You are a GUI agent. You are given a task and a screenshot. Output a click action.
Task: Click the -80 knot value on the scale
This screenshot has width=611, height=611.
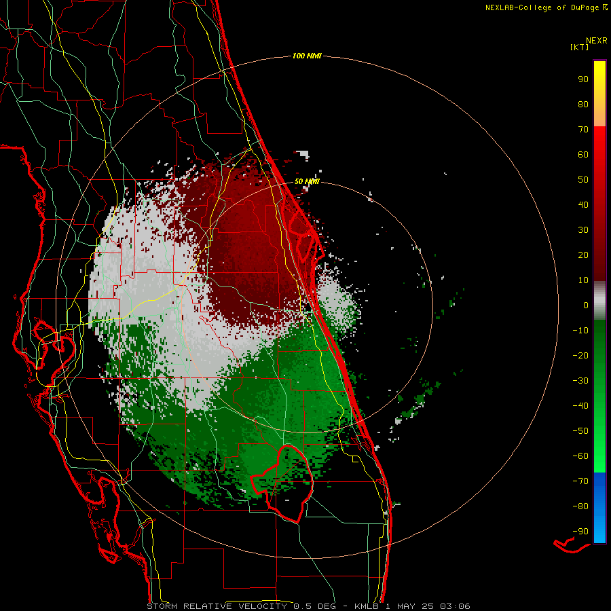point(580,506)
